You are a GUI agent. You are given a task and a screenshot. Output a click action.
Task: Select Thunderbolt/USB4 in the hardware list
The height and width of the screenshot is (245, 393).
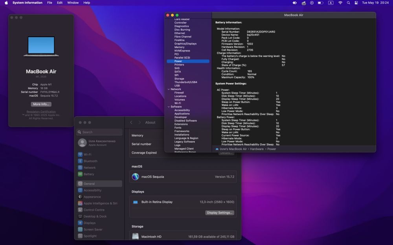click(x=186, y=82)
